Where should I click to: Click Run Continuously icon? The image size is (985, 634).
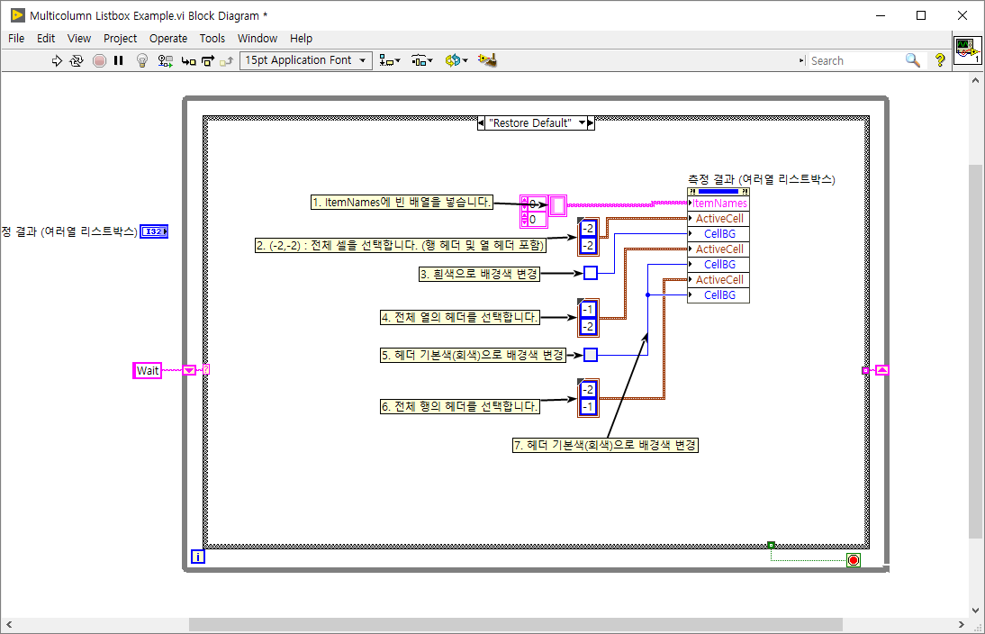[76, 60]
